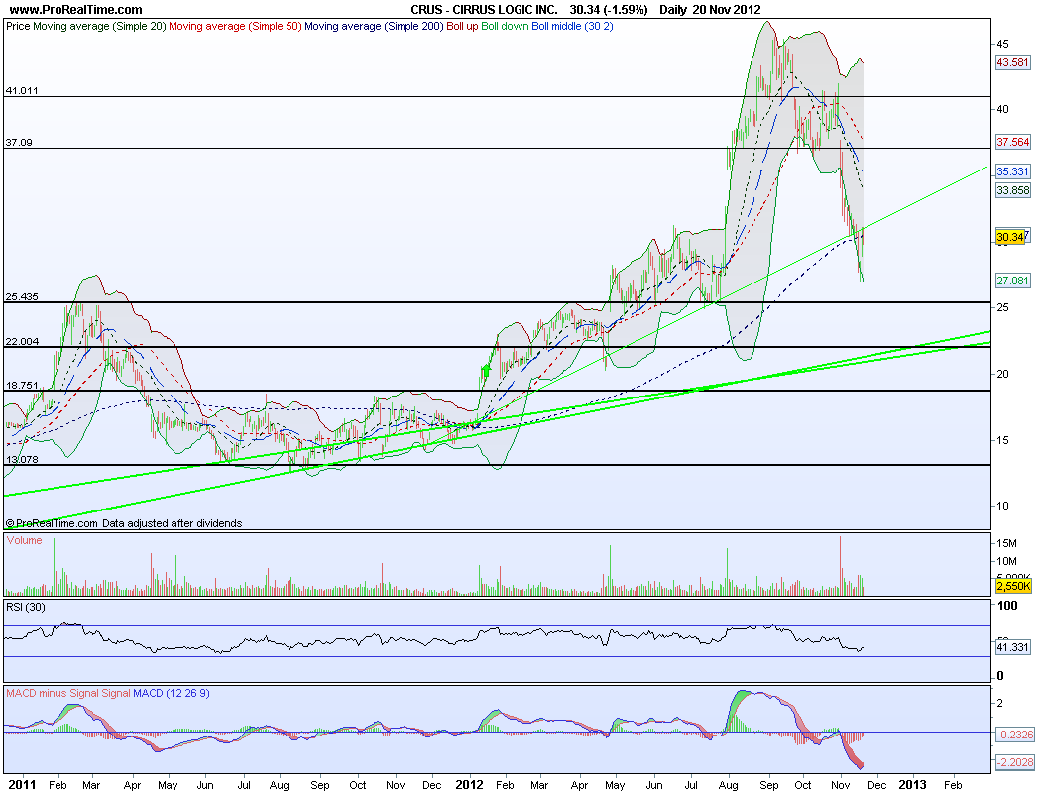Click the green up arrow marker on chart

point(486,371)
